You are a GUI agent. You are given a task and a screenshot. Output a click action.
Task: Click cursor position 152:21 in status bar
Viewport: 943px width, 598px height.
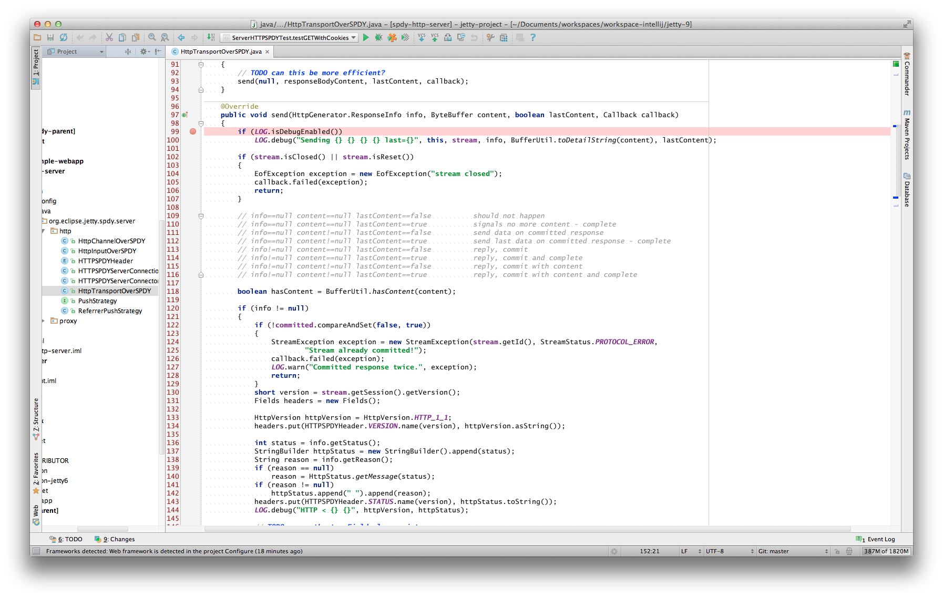[x=649, y=551]
